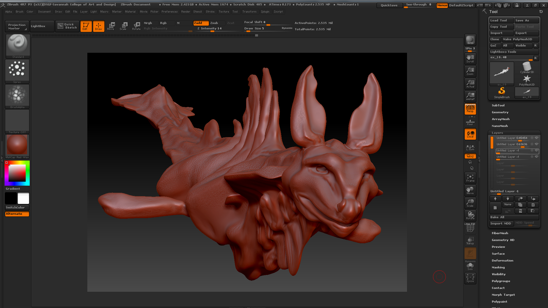The height and width of the screenshot is (308, 548).
Task: Click the Scale view icon in right shelf
Action: pos(470,203)
